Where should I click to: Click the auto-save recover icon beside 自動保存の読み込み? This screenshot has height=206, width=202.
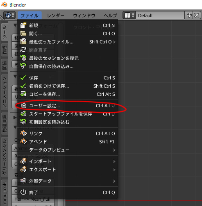[23, 66]
